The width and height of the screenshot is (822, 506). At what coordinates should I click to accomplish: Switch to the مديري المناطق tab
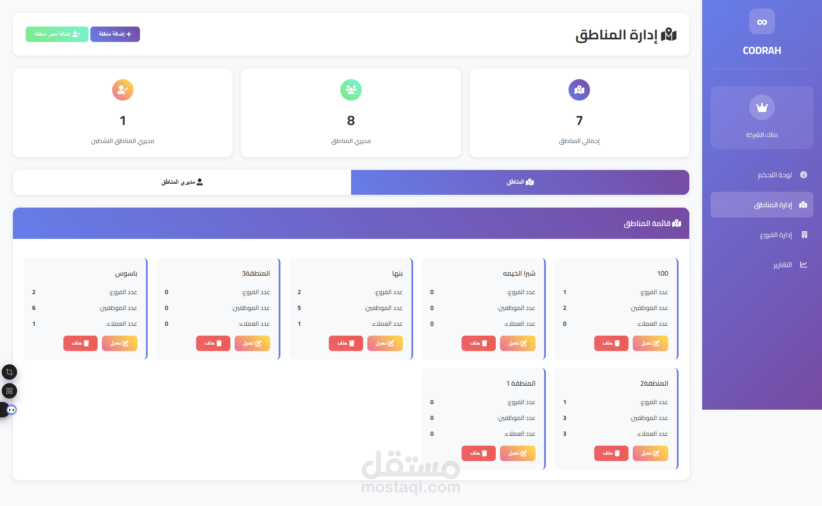coord(182,182)
